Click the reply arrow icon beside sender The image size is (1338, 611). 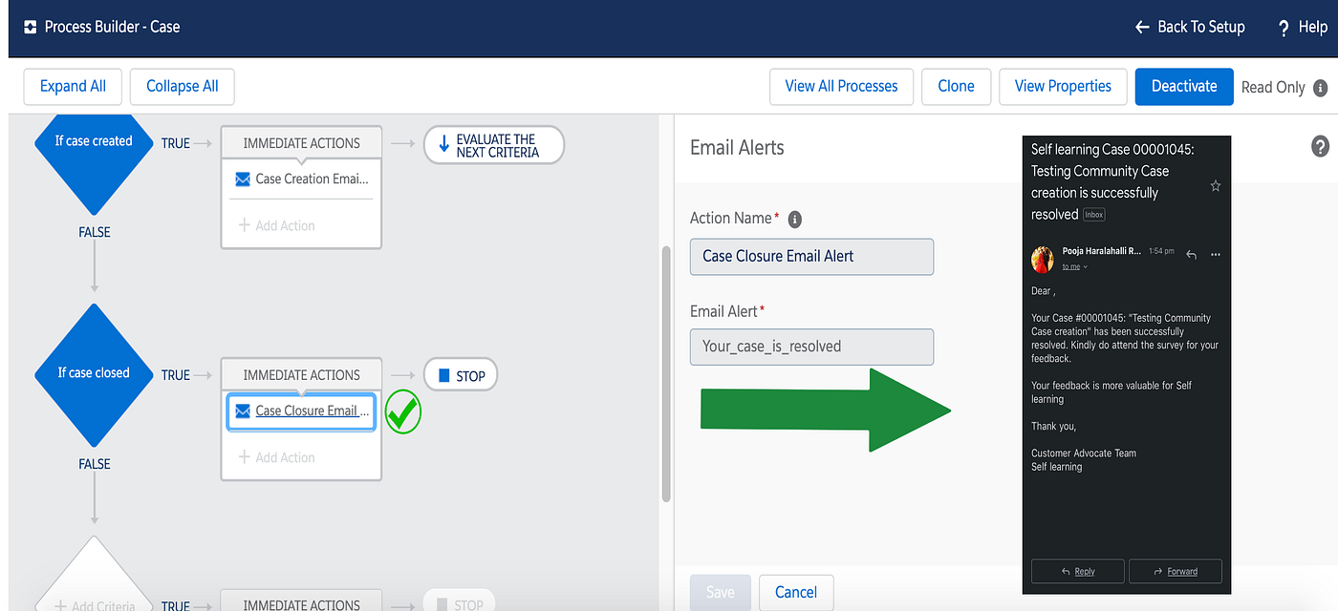point(1191,255)
